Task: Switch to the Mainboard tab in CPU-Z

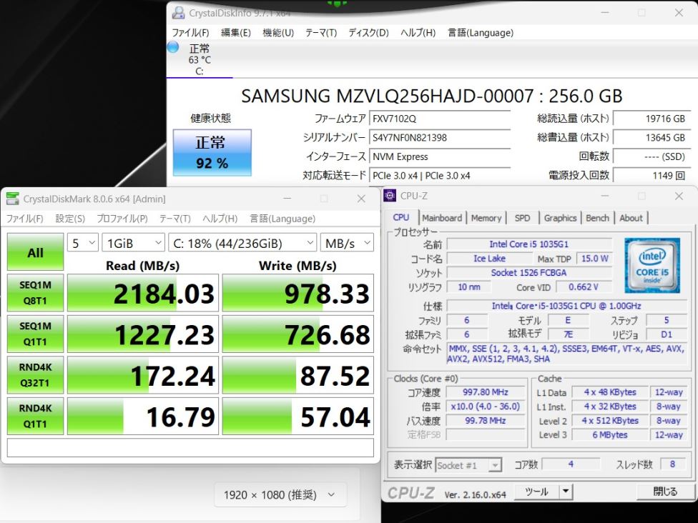Action: coord(441,218)
